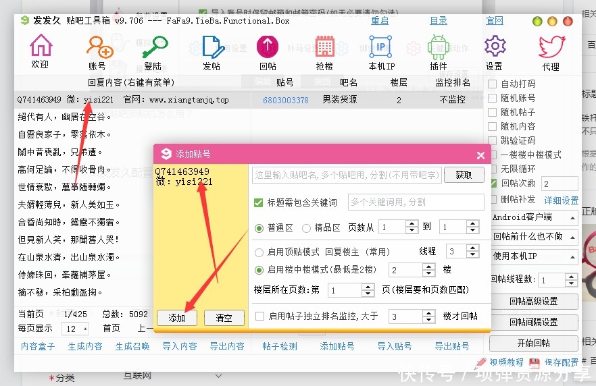
Task: Select the 精品区 radio button
Action: [306, 228]
